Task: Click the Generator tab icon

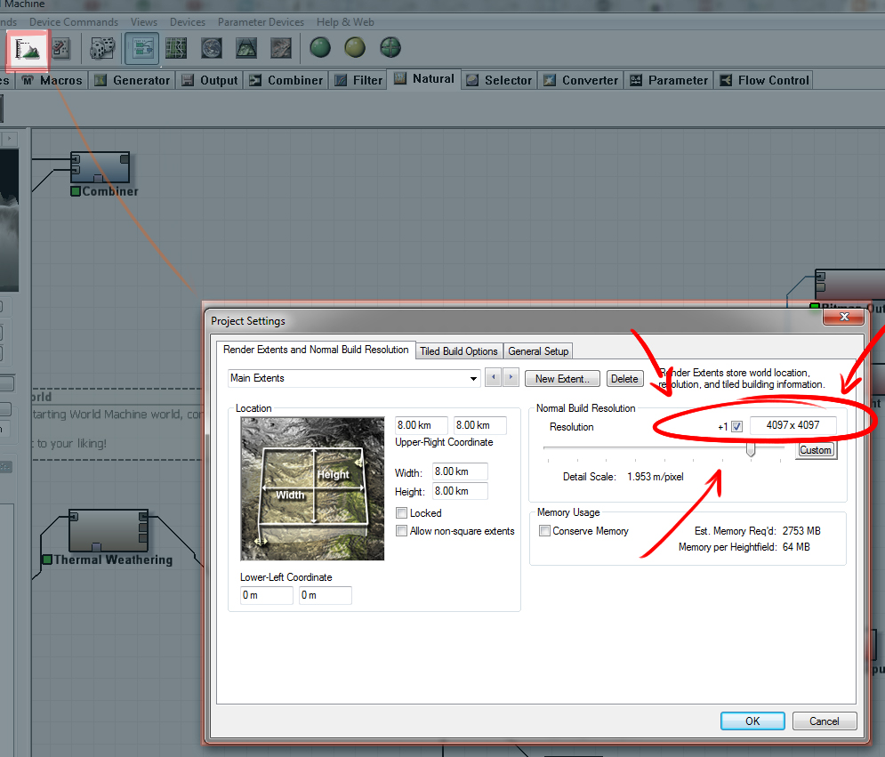Action: point(101,80)
